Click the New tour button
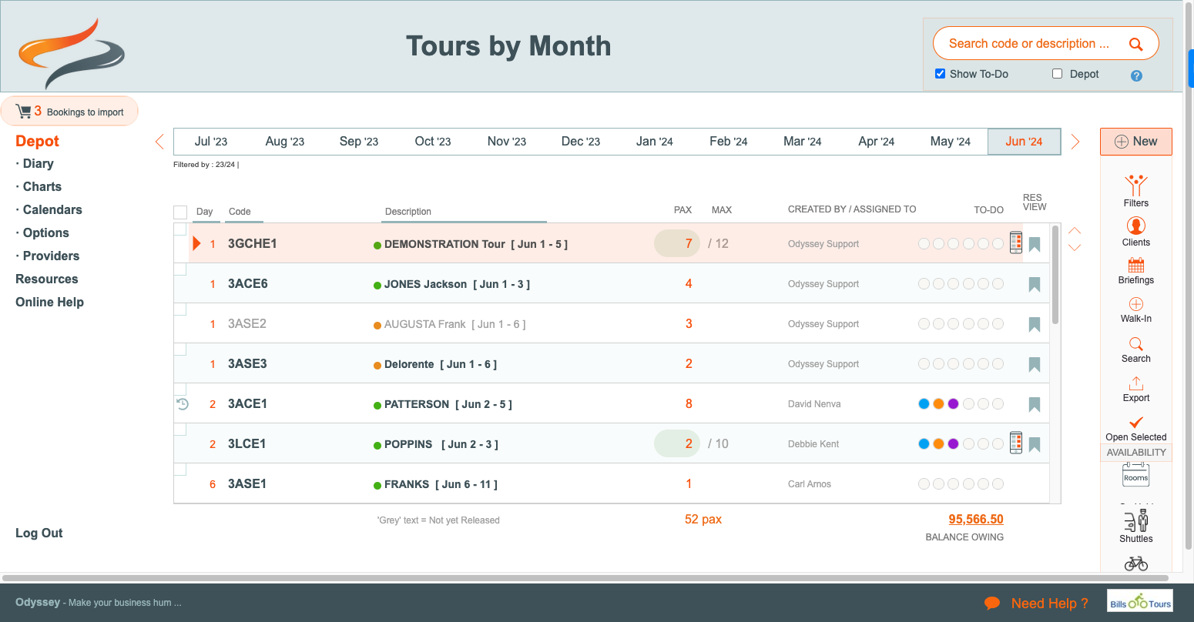 [x=1135, y=142]
